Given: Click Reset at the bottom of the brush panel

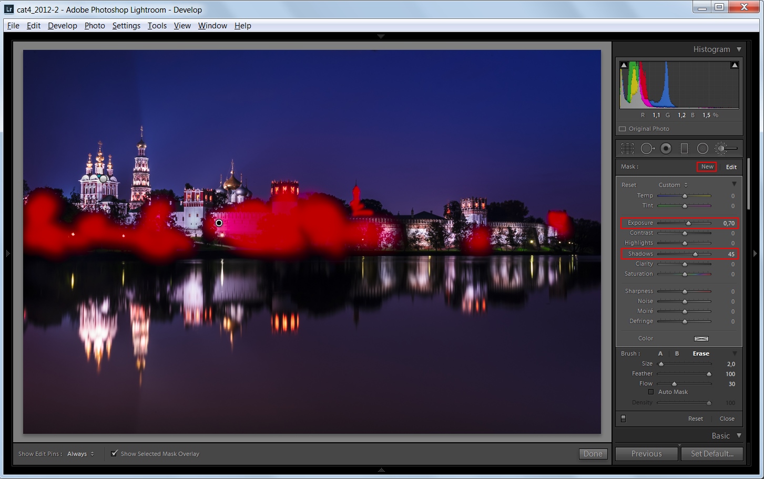Looking at the screenshot, I should (x=695, y=419).
